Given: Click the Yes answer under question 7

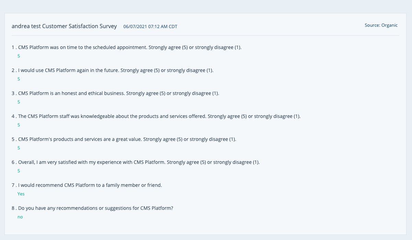Looking at the screenshot, I should 21,194.
